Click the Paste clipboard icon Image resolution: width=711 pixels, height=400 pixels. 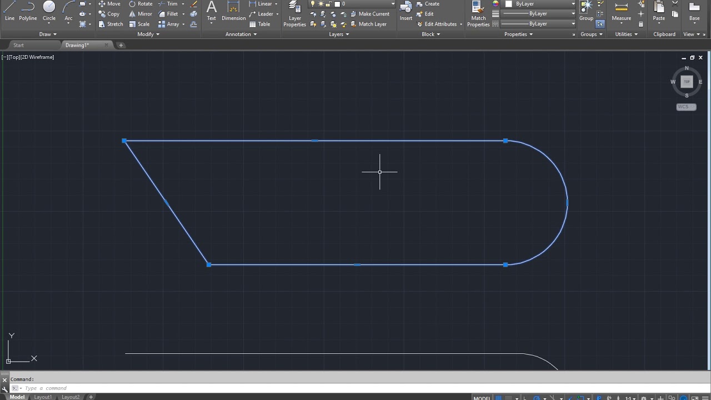point(659,11)
